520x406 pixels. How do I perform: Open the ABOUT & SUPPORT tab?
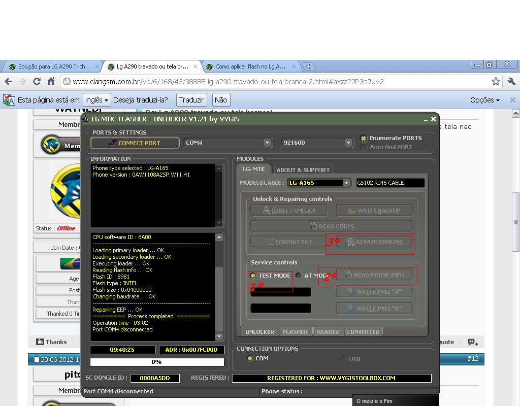[x=303, y=170]
